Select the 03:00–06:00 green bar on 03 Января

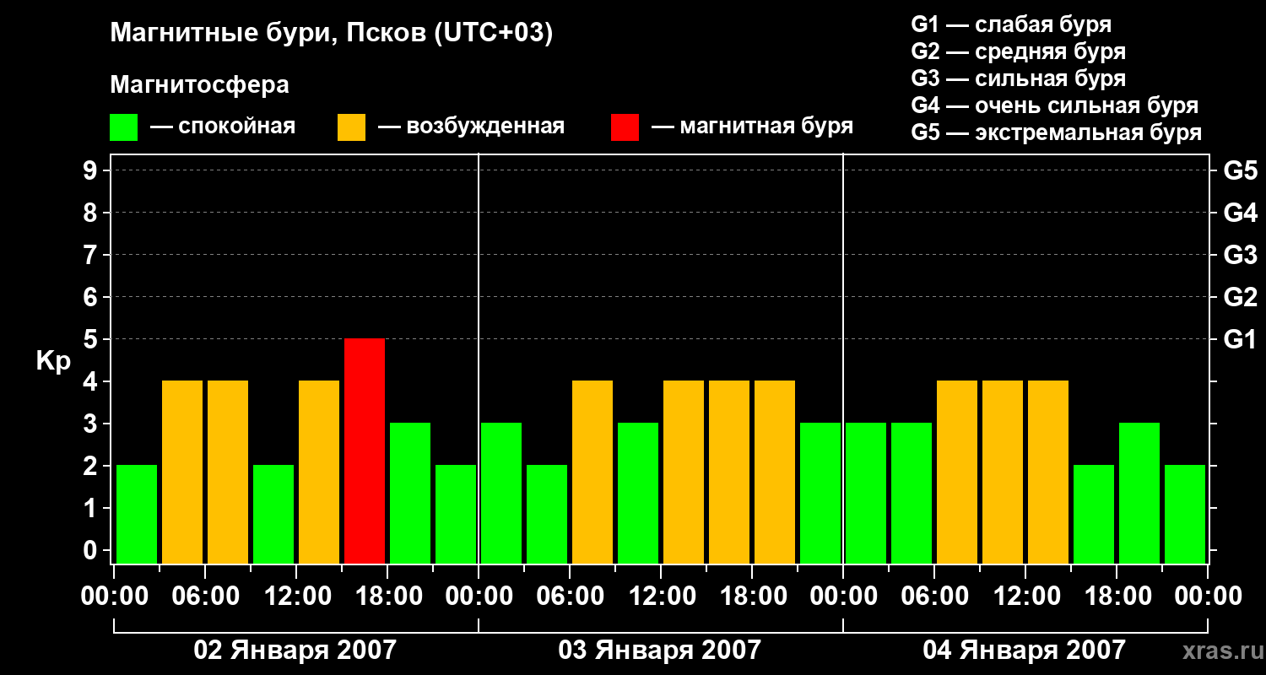point(547,514)
